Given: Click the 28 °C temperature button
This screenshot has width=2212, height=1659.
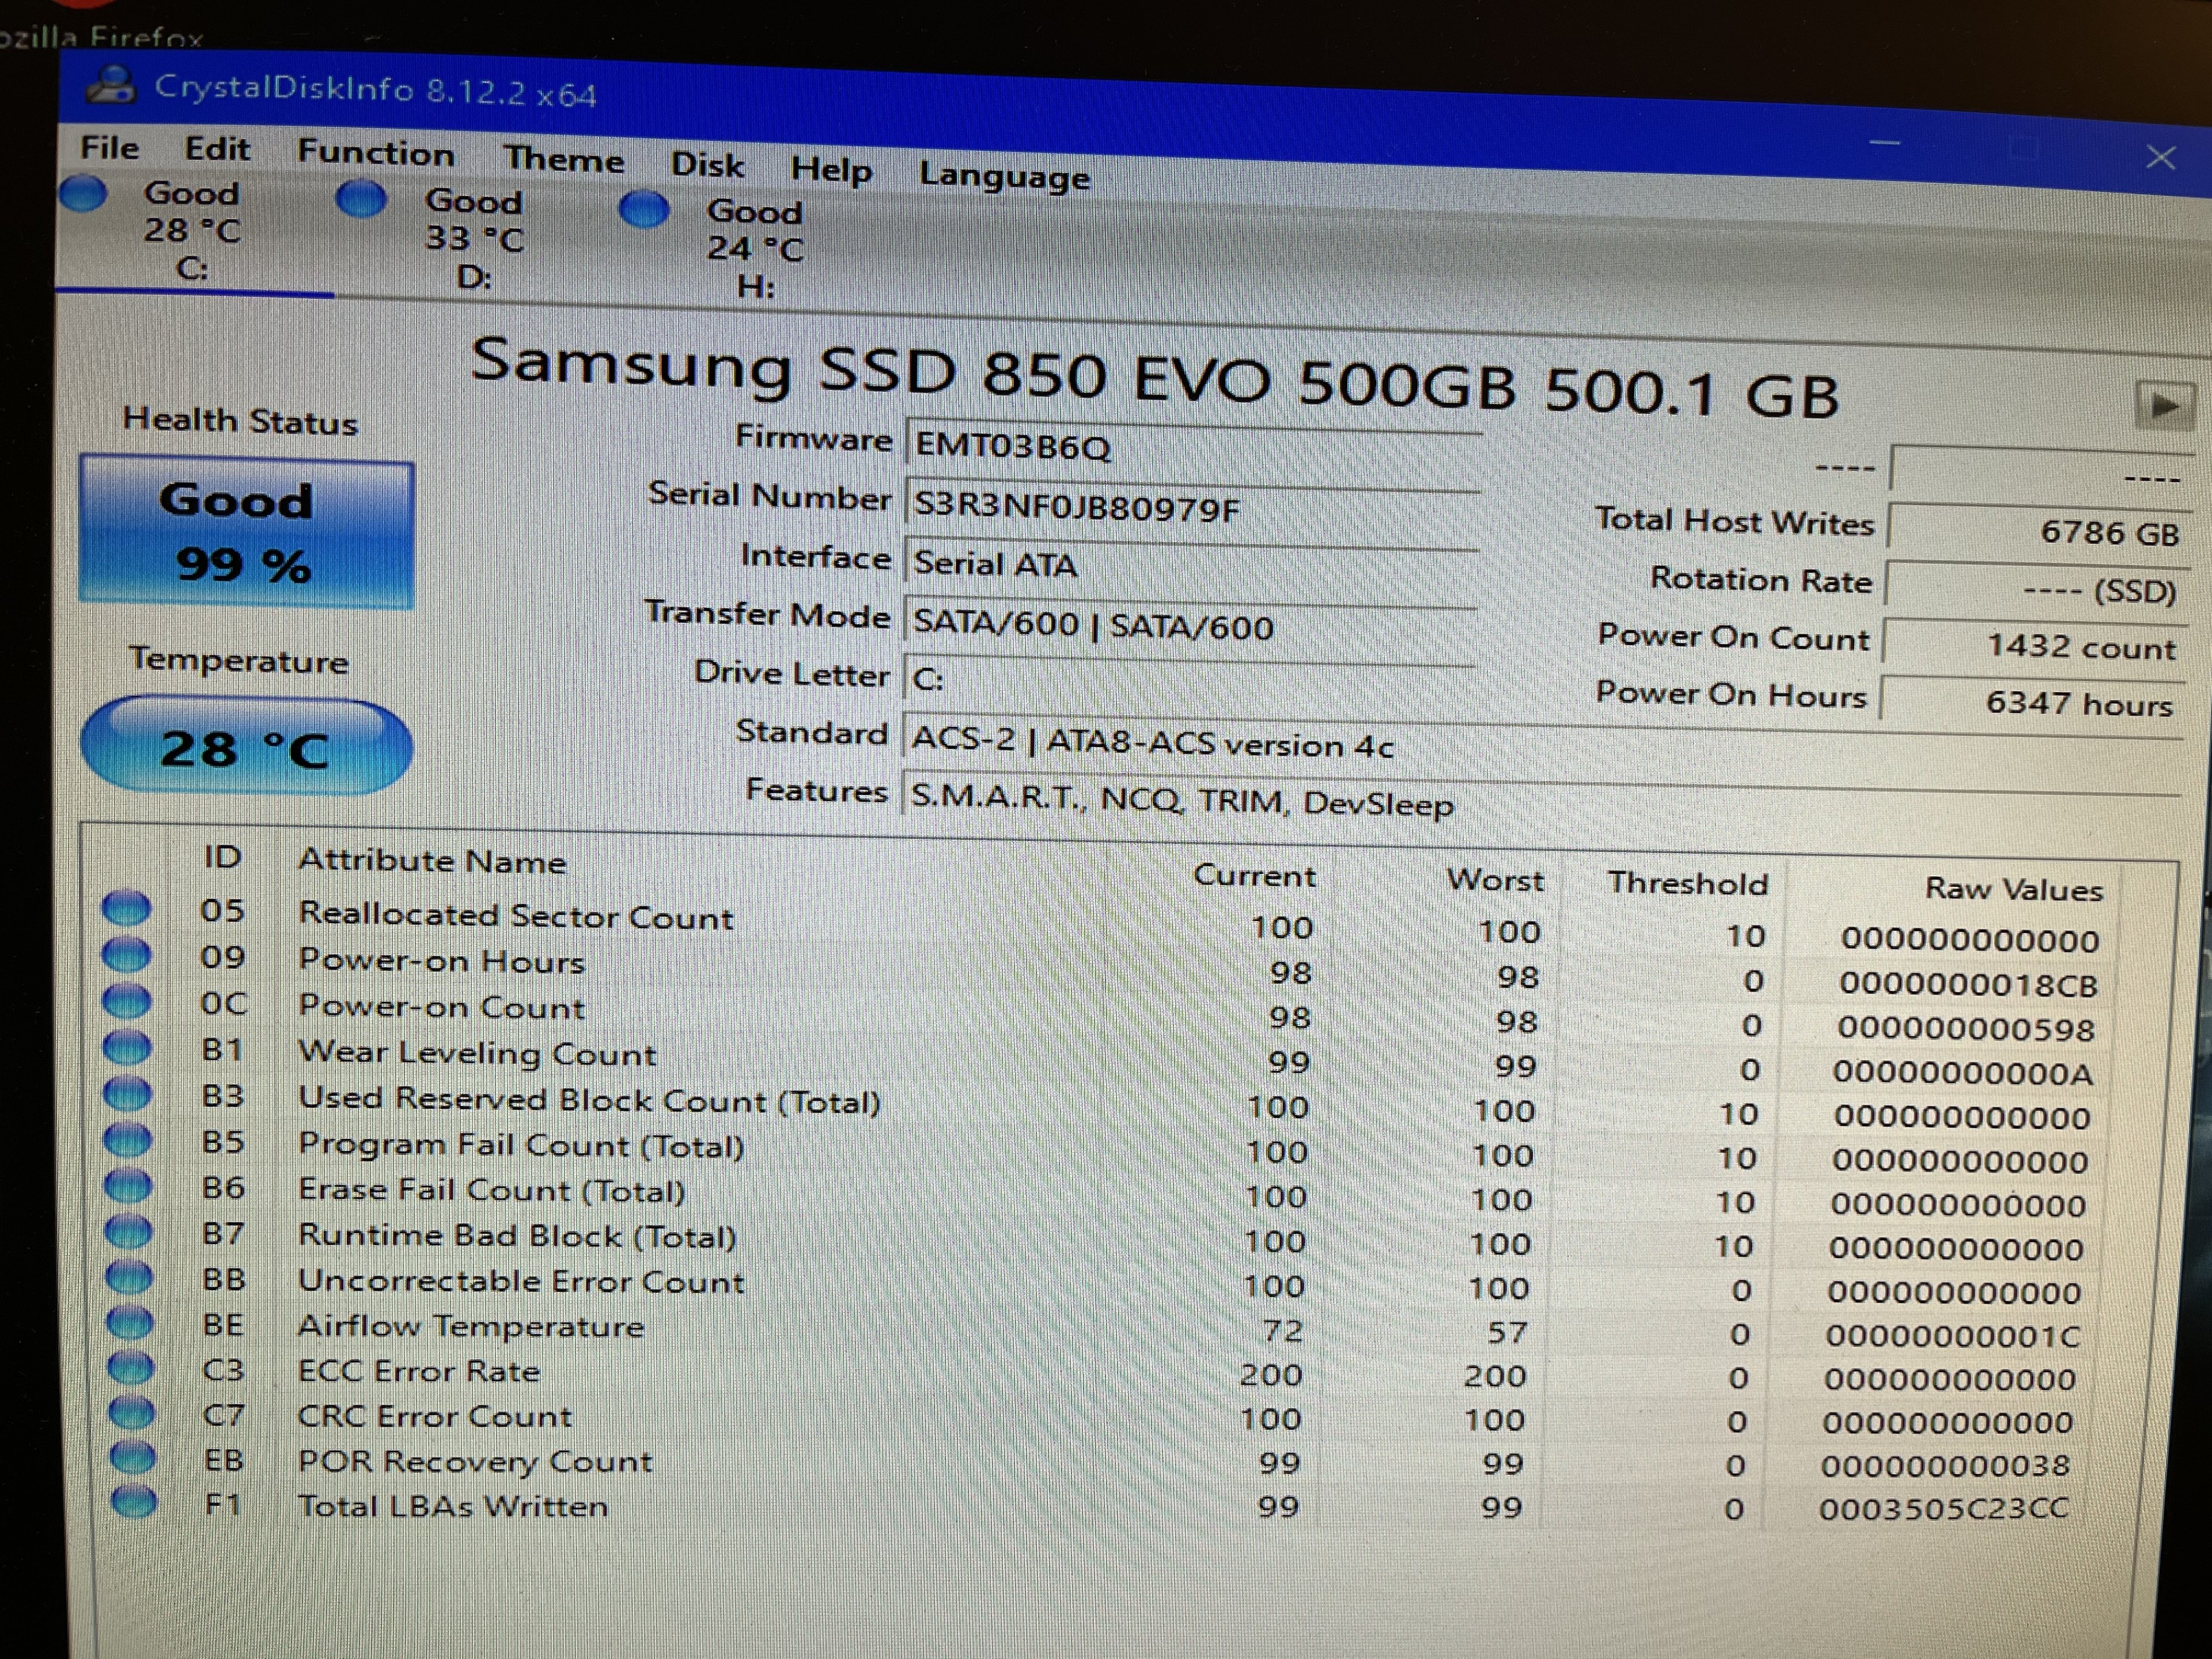Looking at the screenshot, I should [246, 748].
